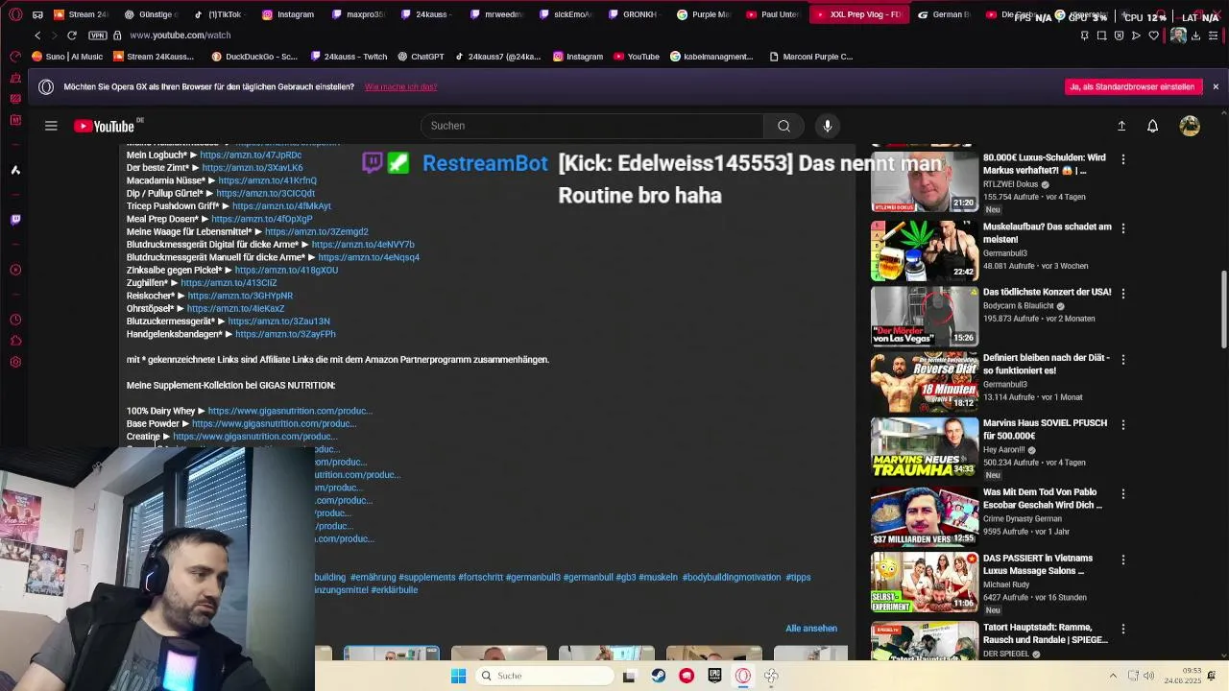Open the extensions cube icon in sidebar
Screen dimensions: 1229x691
pyautogui.click(x=15, y=341)
